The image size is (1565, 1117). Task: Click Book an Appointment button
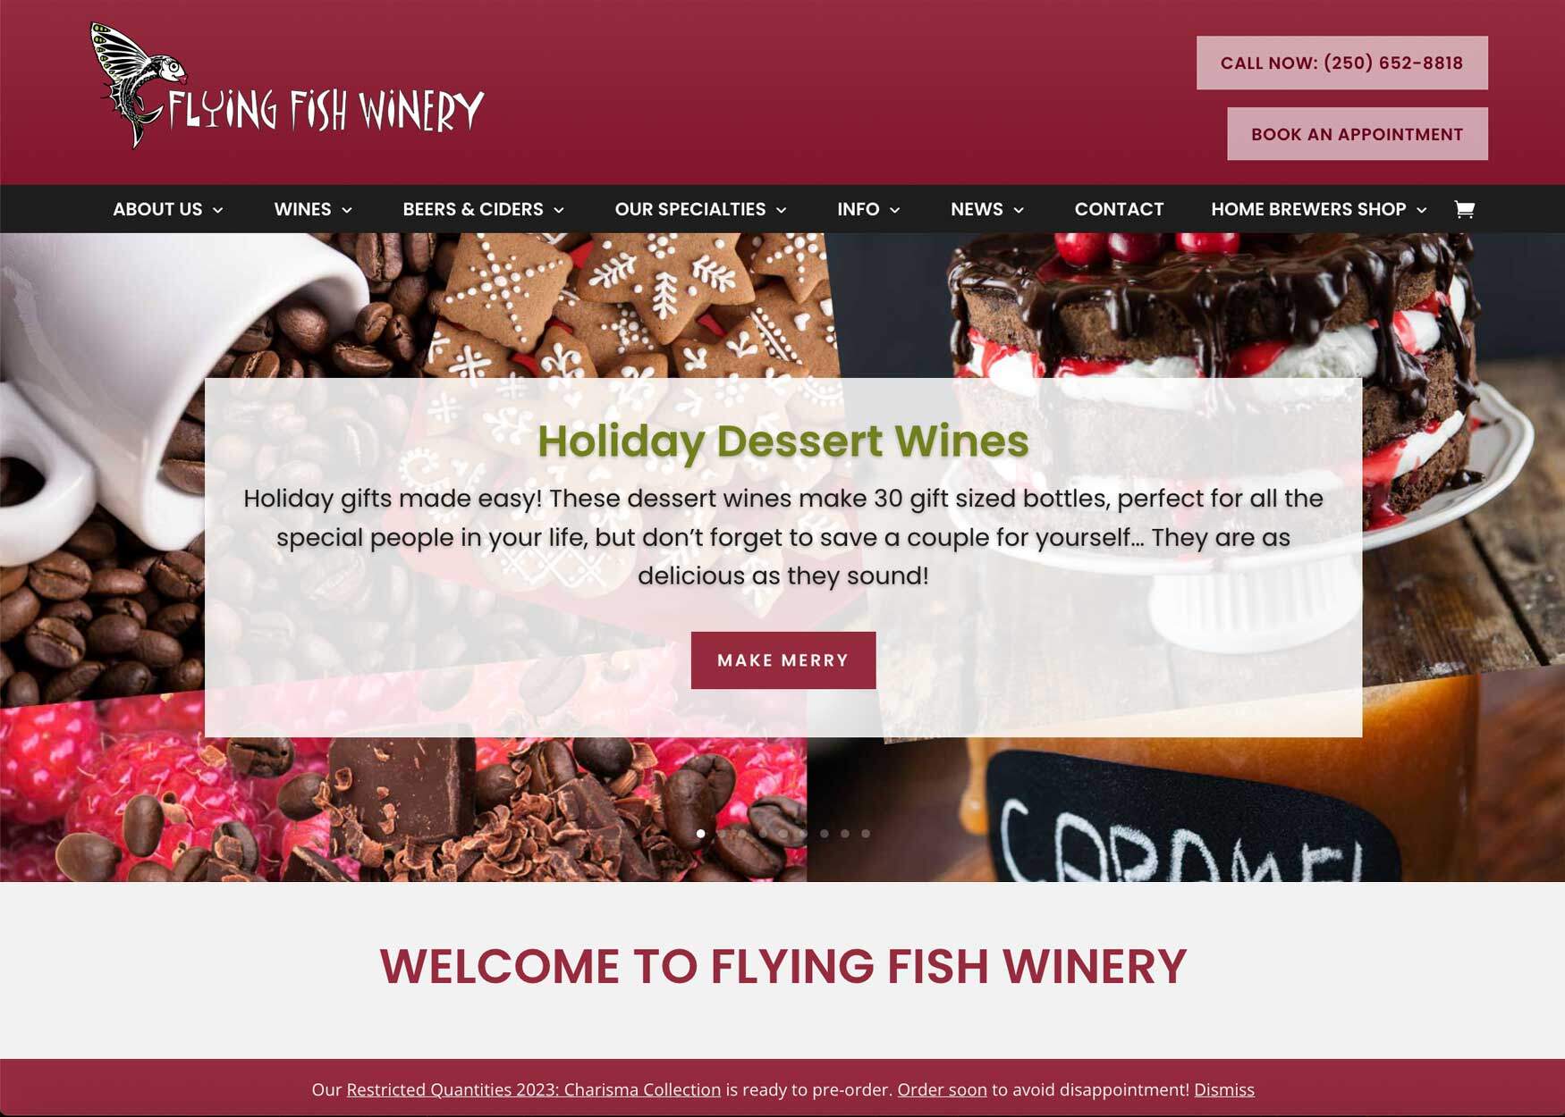(1357, 134)
